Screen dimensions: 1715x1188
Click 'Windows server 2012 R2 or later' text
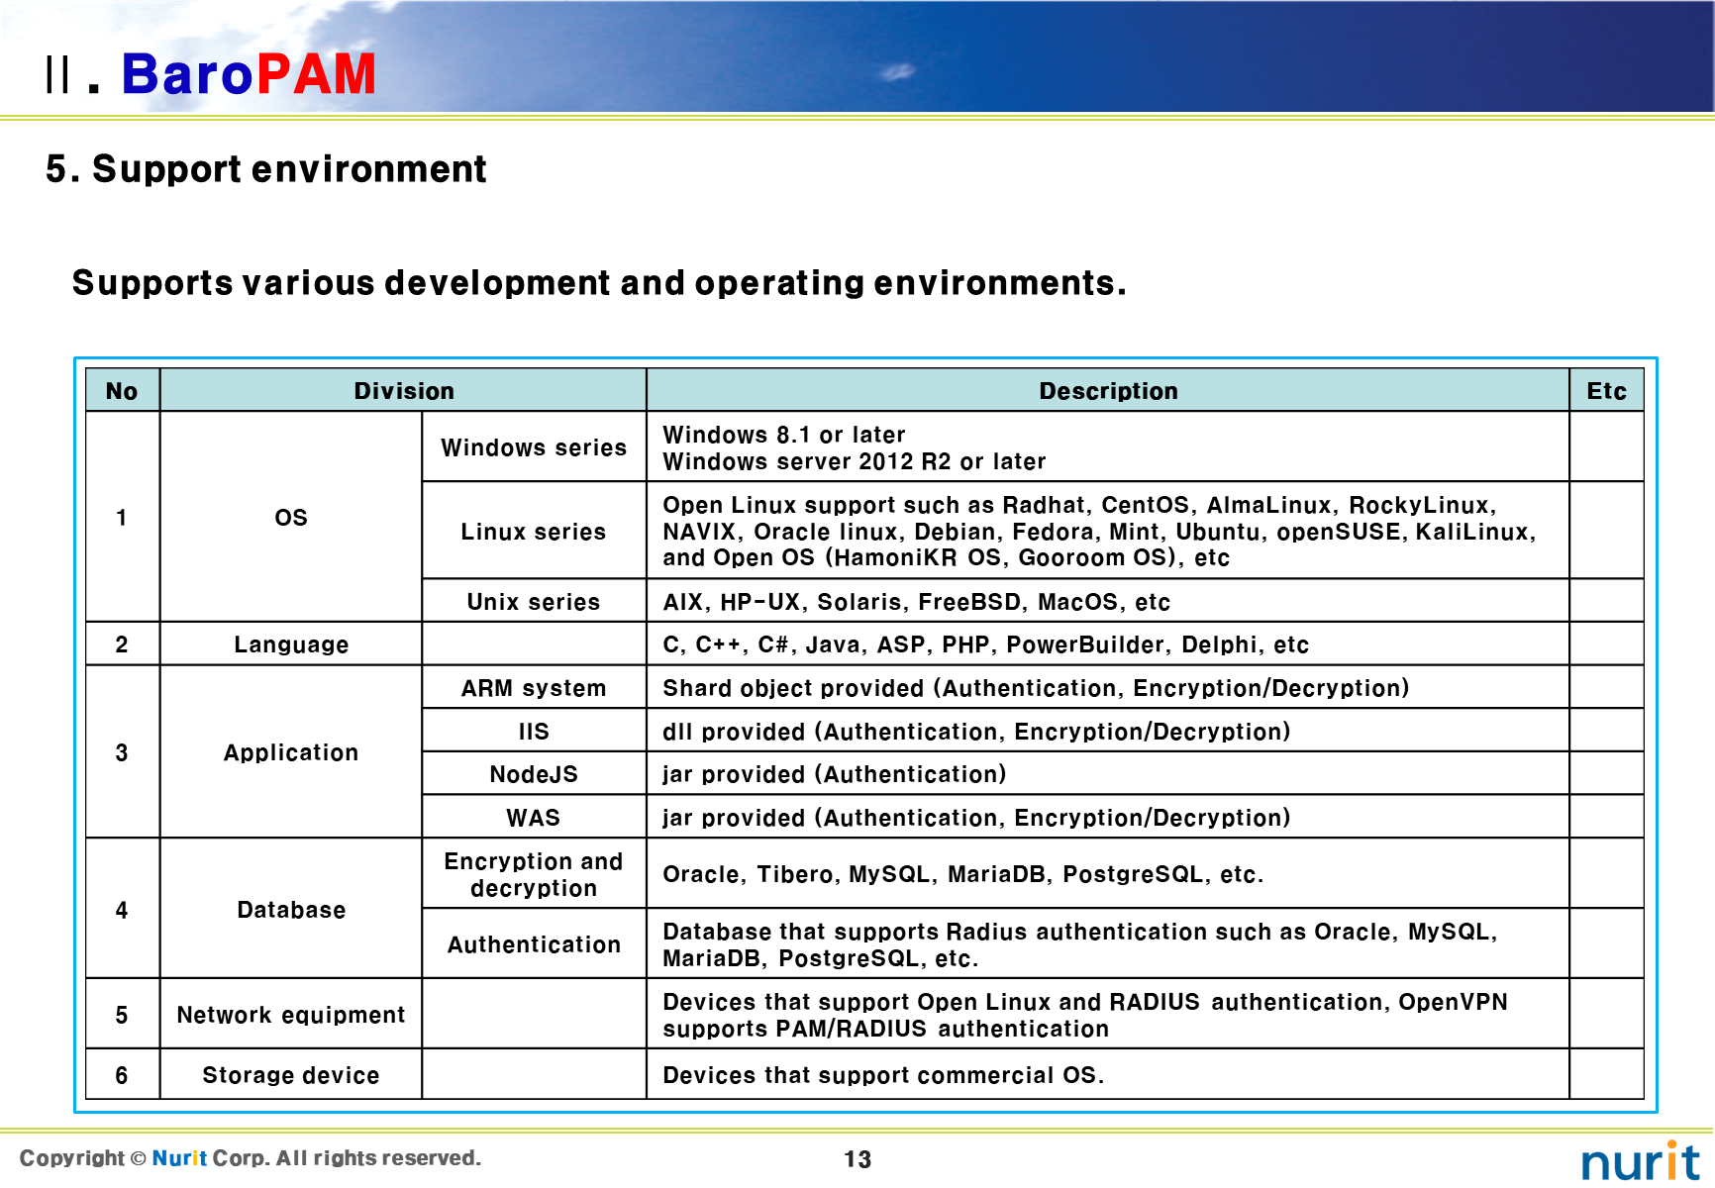pyautogui.click(x=855, y=461)
